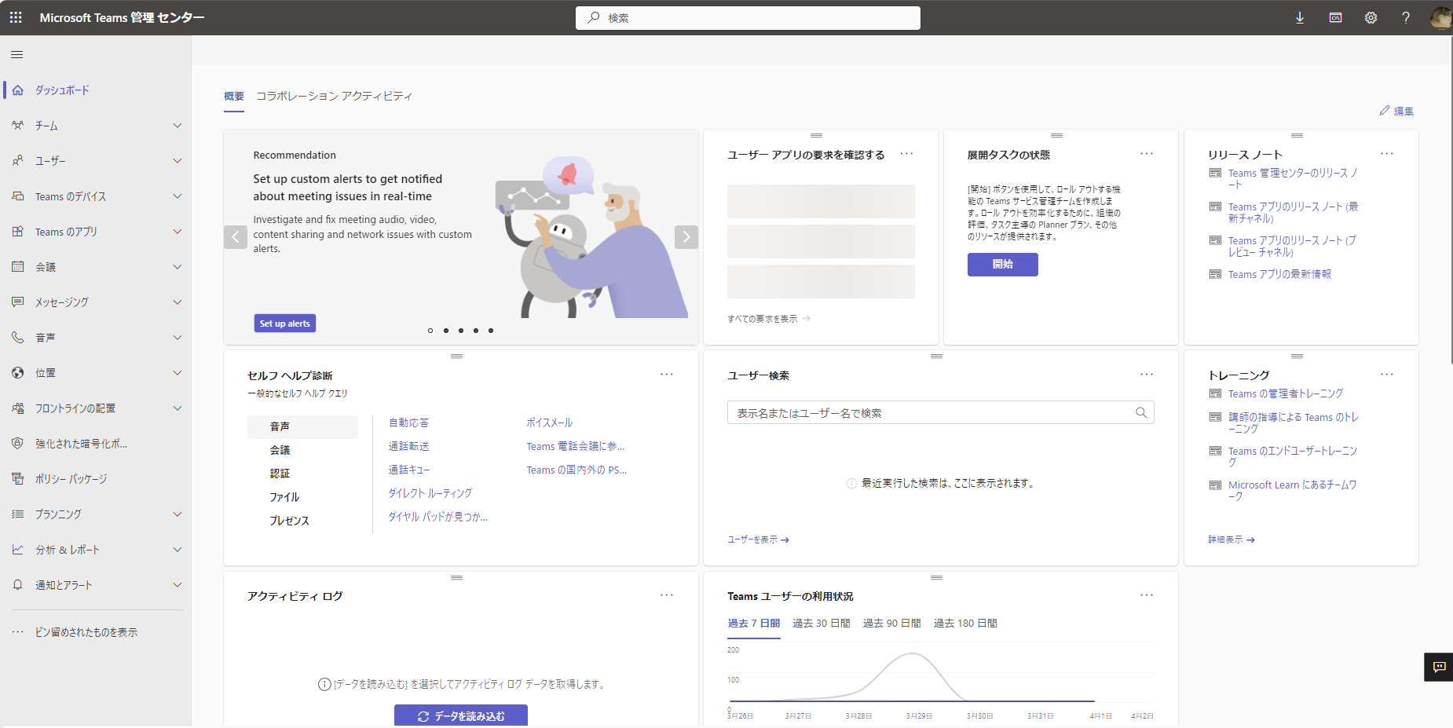Viewport: 1453px width, 728px height.
Task: Open the ボイスメール diagnostic link
Action: (x=550, y=423)
